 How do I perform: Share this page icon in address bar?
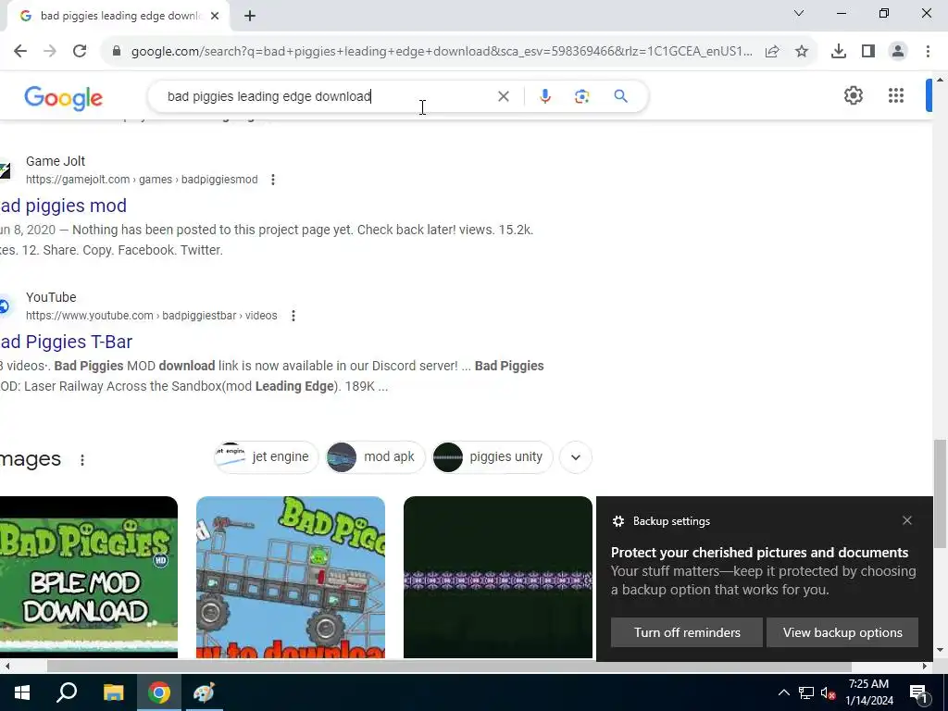(x=772, y=52)
